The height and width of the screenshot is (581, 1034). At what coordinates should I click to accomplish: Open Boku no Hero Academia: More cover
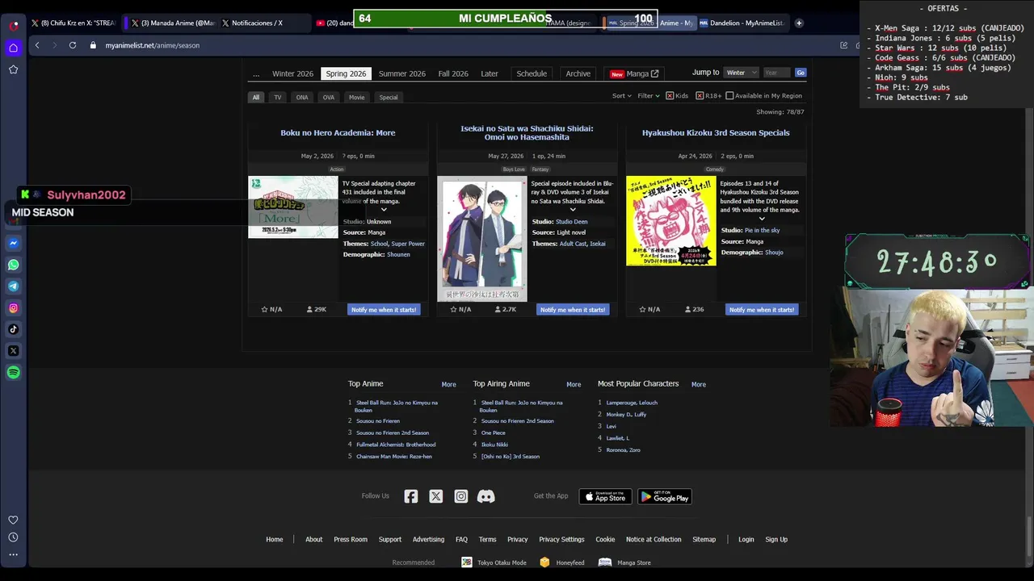(x=293, y=207)
